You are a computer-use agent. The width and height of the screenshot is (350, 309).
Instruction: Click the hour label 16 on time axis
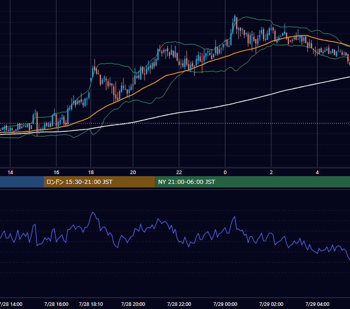pos(56,173)
